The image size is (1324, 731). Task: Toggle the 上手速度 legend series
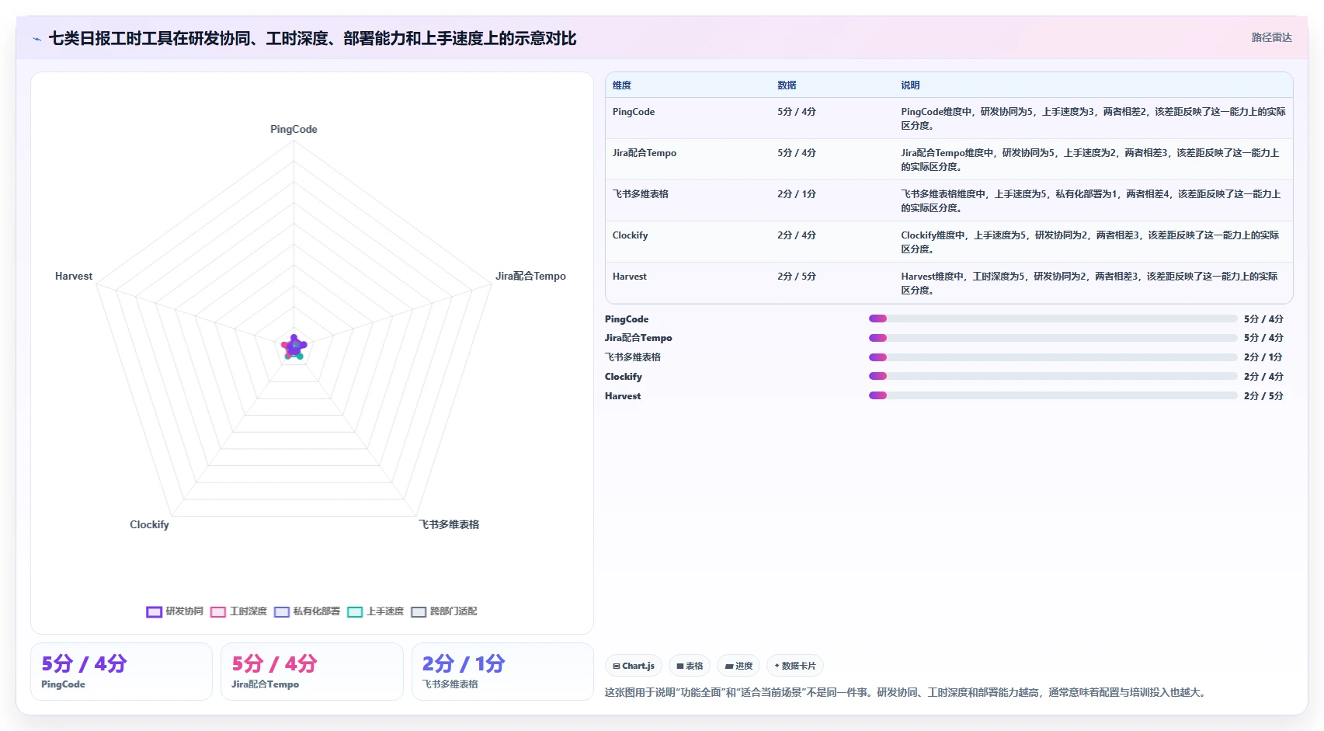(376, 611)
